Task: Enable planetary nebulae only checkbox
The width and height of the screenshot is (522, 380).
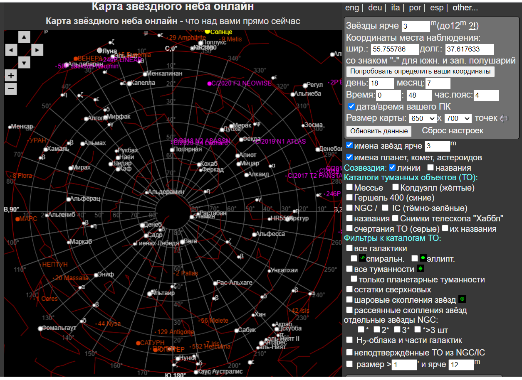Action: (x=354, y=279)
